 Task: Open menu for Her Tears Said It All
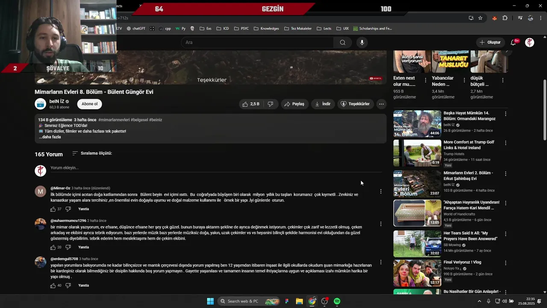tap(506, 234)
